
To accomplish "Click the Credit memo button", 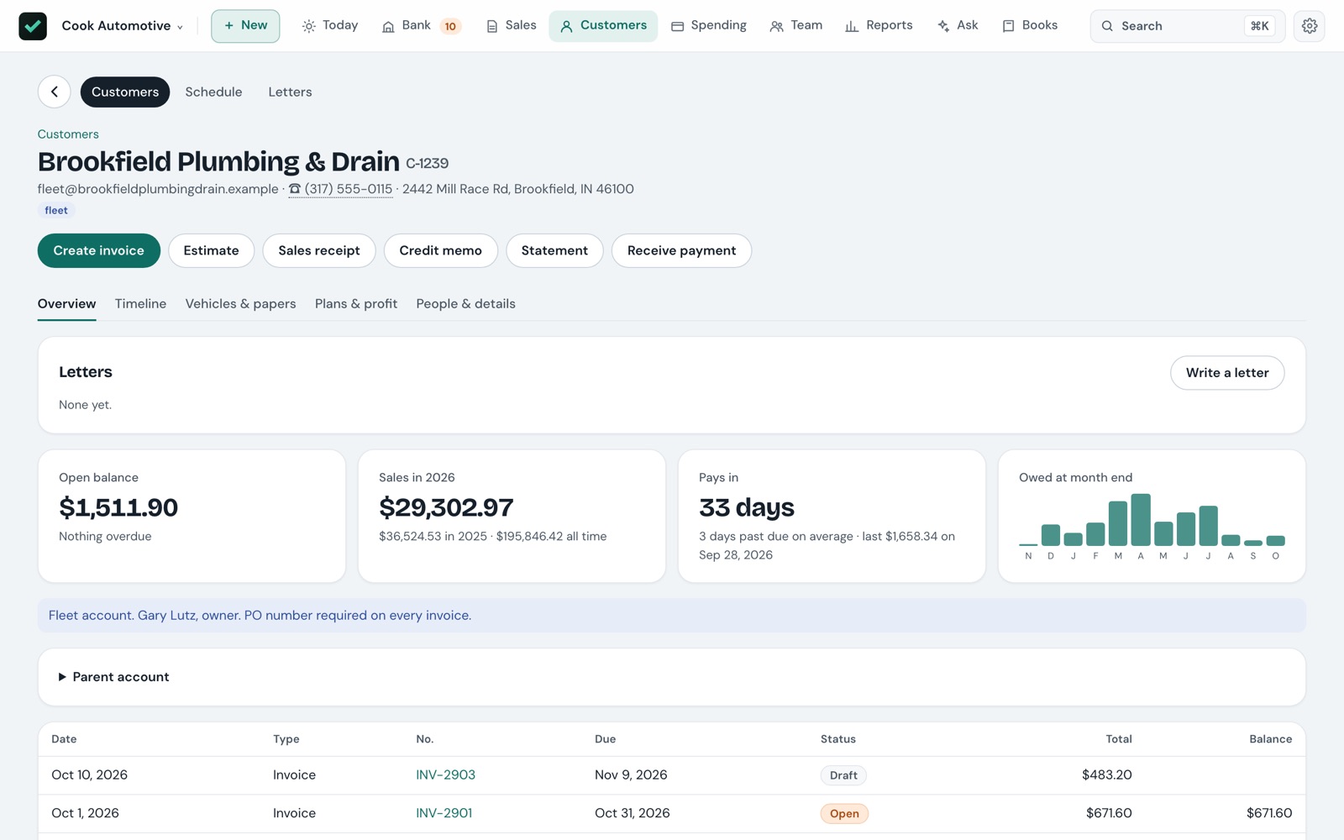I will 441,250.
